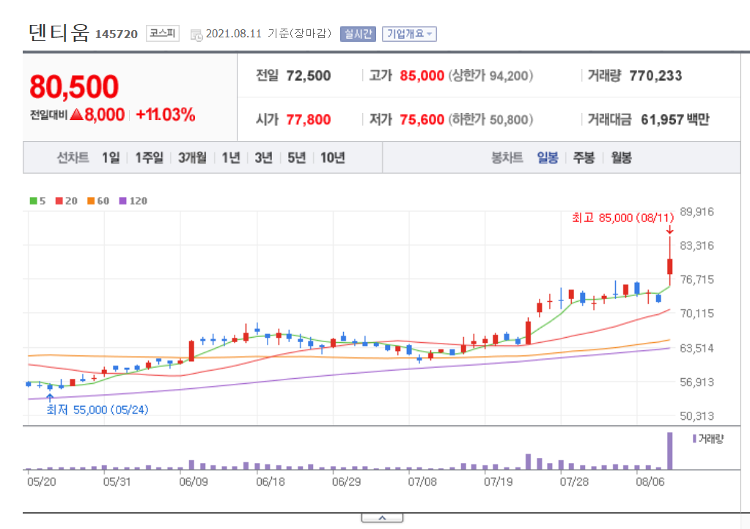The image size is (750, 529).
Task: Select the 10년 line chart period
Action: 332,158
